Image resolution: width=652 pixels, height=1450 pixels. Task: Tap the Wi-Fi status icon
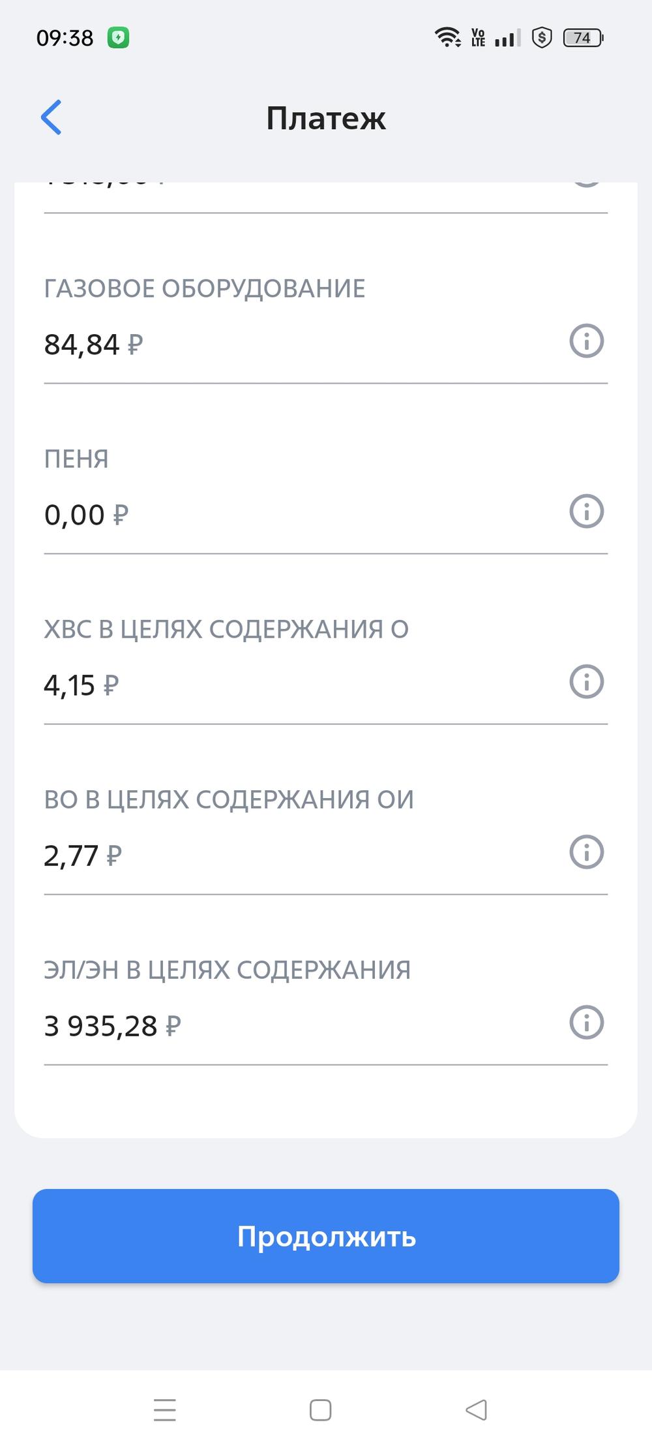[x=447, y=37]
